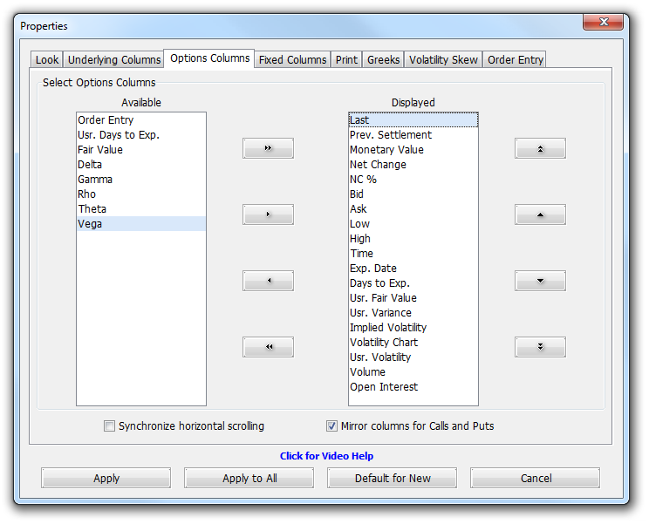Go to the Underlying Columns tab

[x=114, y=60]
